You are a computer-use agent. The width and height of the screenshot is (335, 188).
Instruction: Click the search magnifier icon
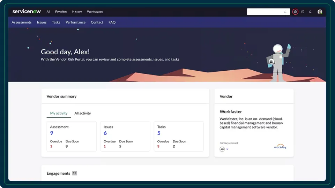click(x=285, y=12)
